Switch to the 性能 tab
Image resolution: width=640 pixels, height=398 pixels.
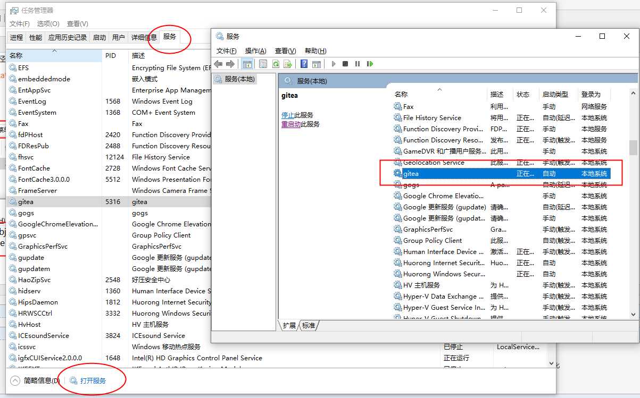(36, 37)
